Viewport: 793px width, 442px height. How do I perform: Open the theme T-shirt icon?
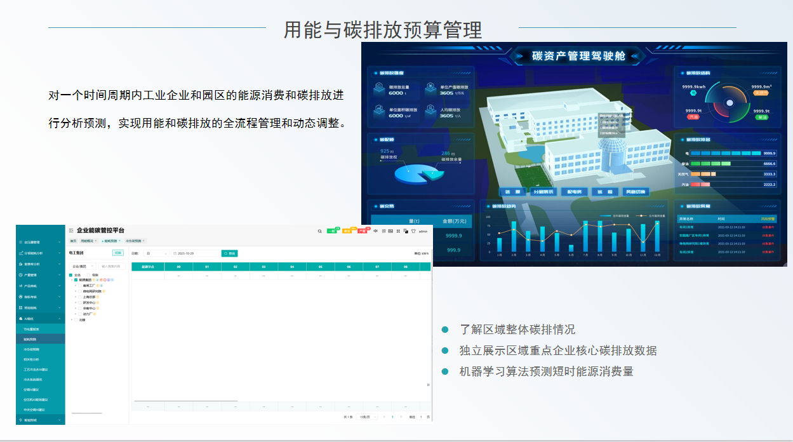coord(413,231)
